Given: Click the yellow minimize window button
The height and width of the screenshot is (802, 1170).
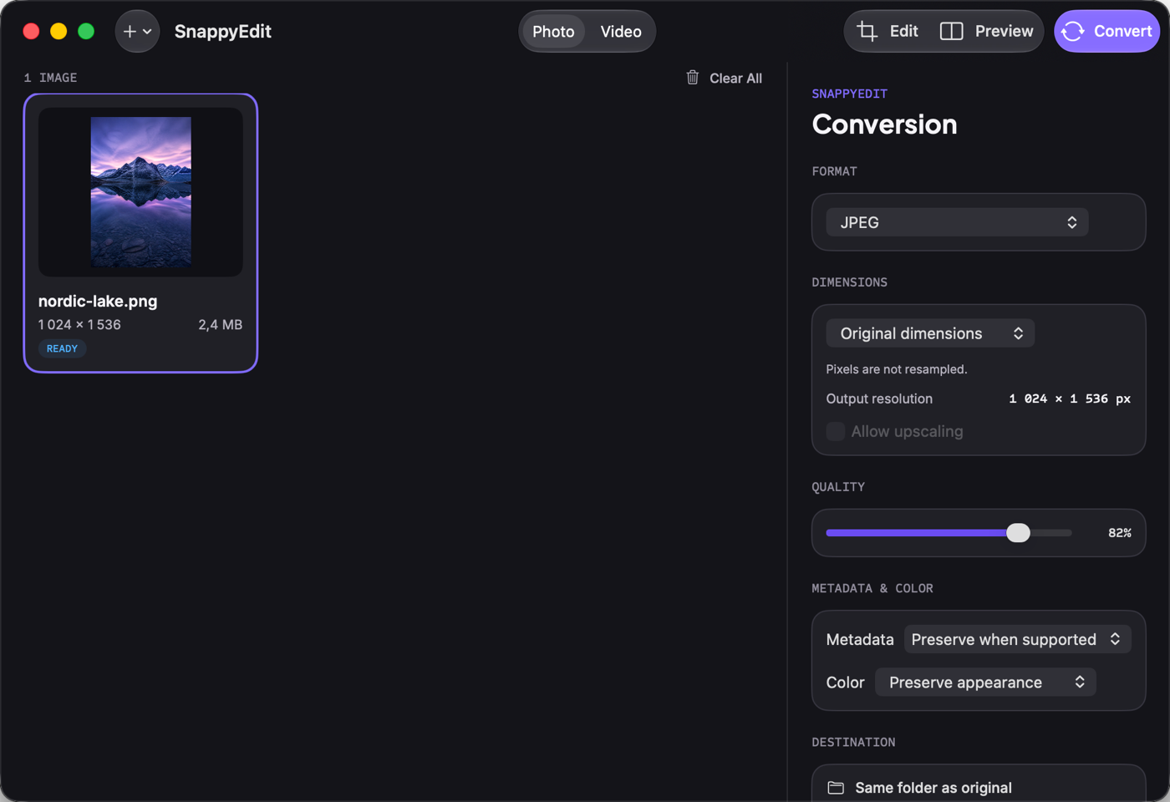Looking at the screenshot, I should (58, 32).
